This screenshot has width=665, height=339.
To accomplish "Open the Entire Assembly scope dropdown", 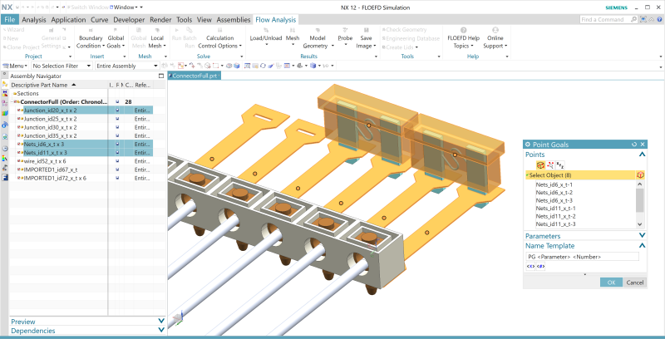I will (x=126, y=66).
